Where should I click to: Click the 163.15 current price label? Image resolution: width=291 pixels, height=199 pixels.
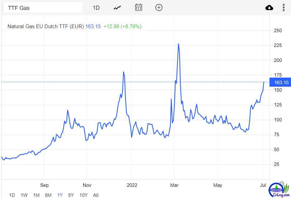pos(280,82)
